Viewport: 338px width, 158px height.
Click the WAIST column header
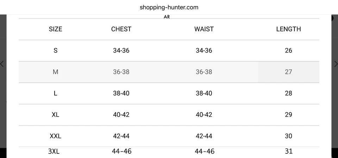pyautogui.click(x=204, y=29)
